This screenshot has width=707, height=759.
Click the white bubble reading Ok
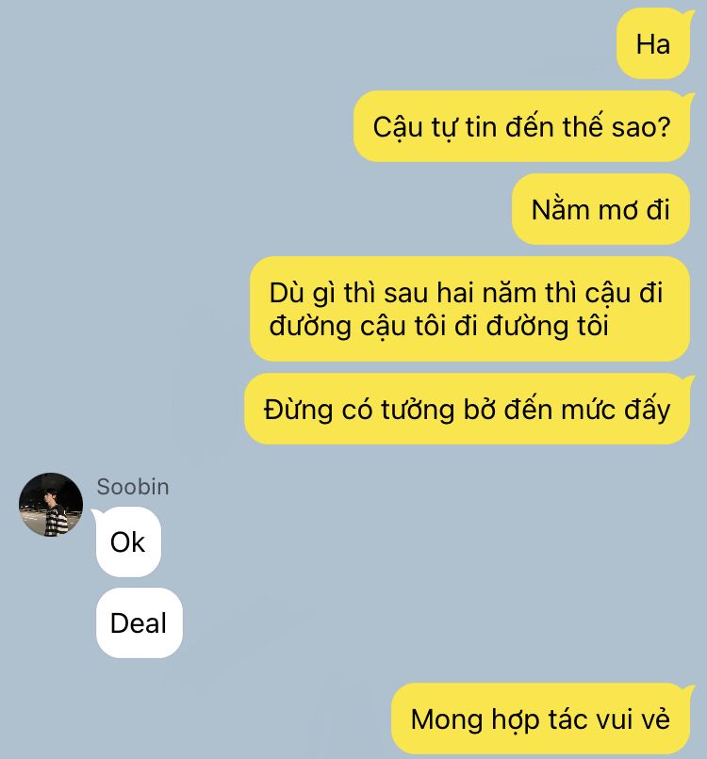tap(128, 541)
